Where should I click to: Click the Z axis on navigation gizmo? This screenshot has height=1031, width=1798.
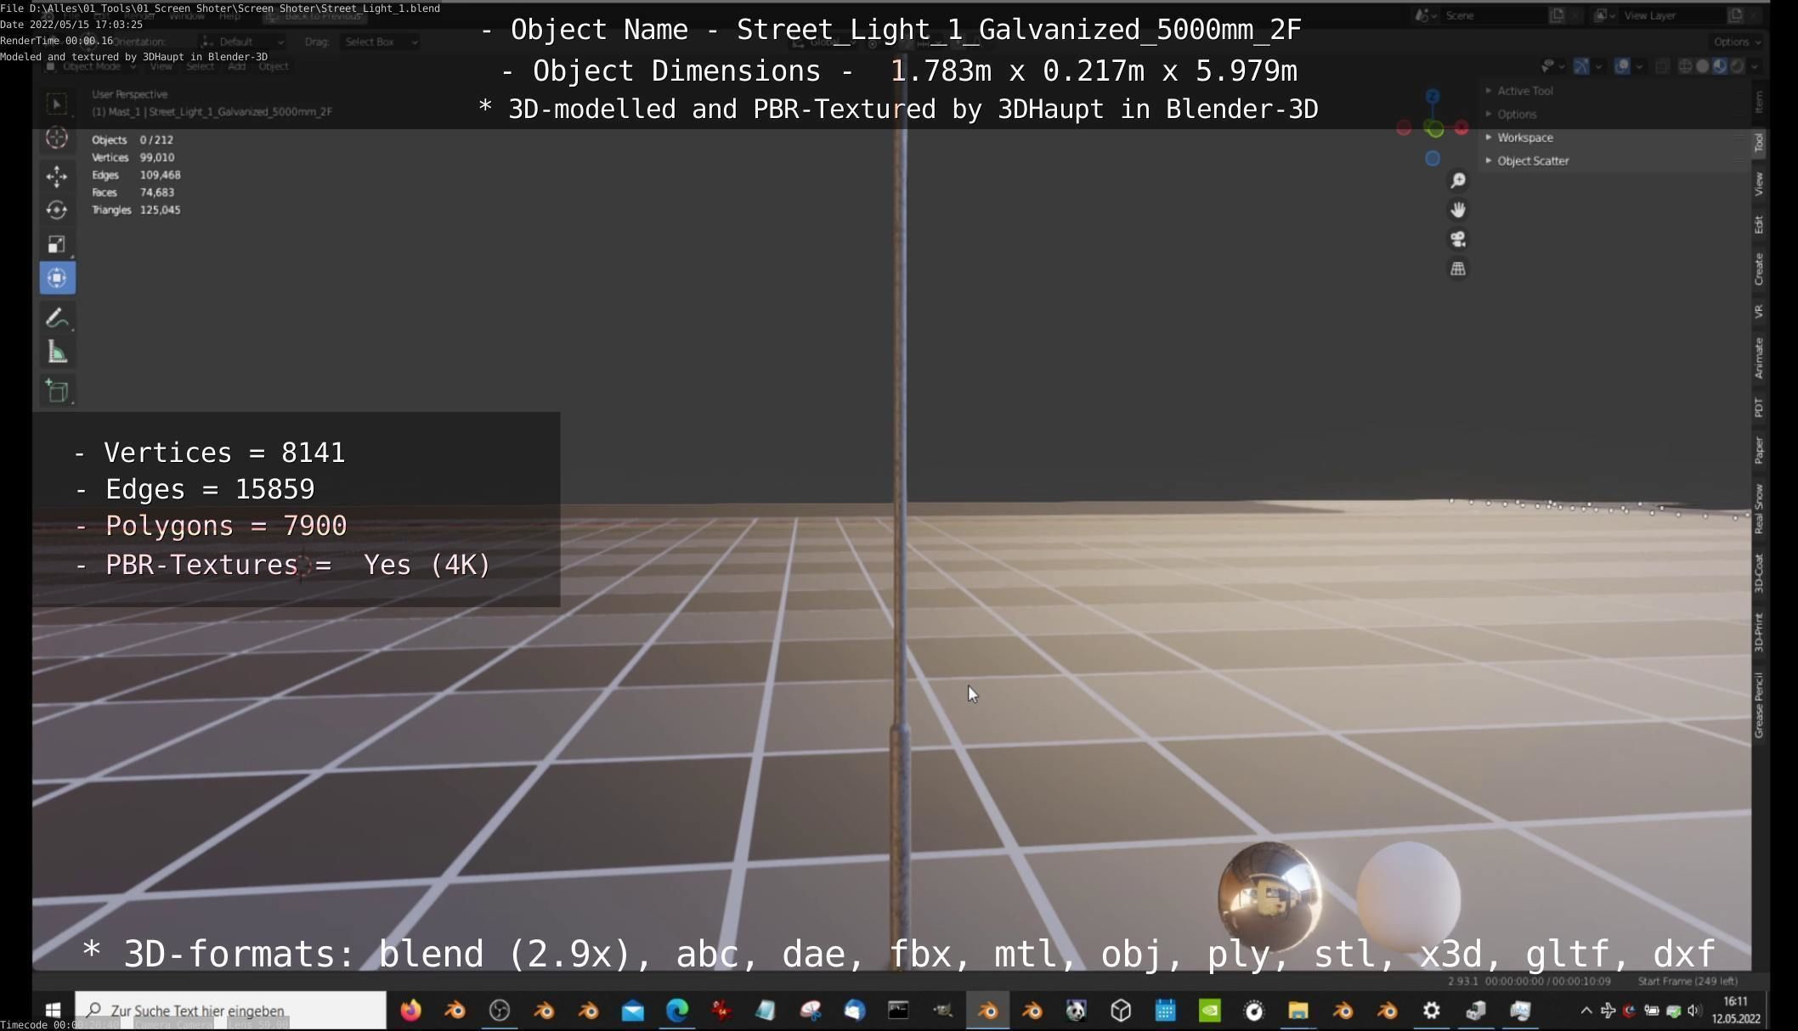point(1433,97)
